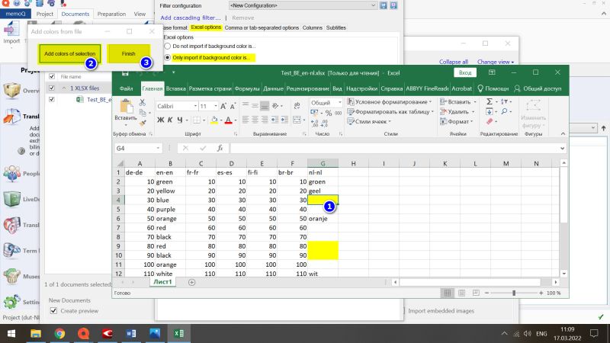Click the save configuration icon in filter dialog
Screen dimensions: 610x343
[384, 5]
